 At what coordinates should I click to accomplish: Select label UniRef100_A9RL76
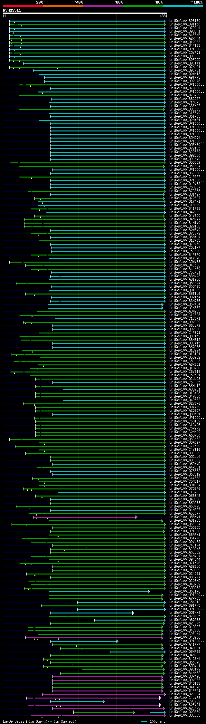click(185, 81)
